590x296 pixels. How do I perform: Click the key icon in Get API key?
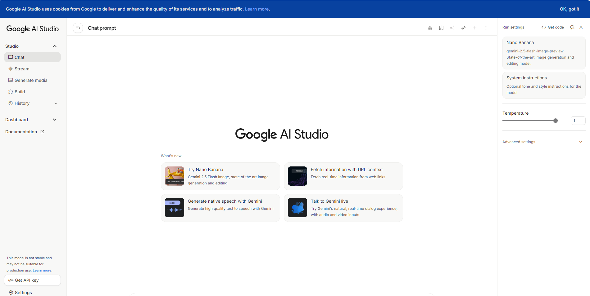click(x=11, y=280)
